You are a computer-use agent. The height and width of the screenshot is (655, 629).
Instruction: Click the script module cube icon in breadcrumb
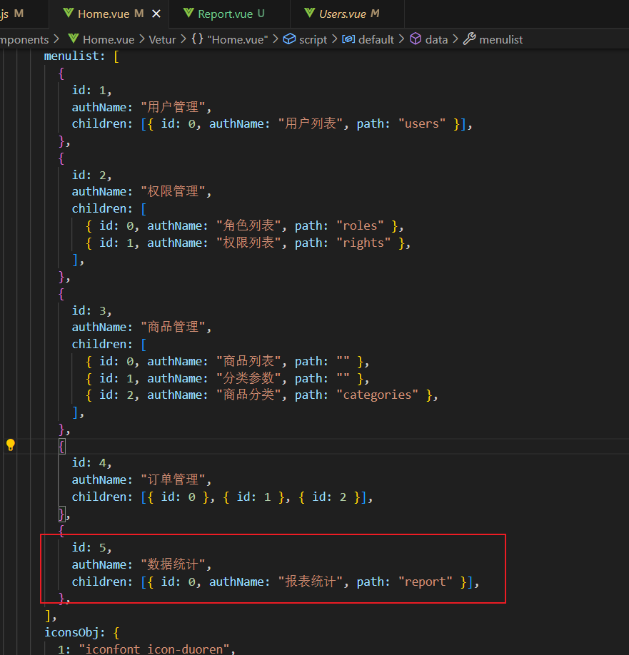(x=289, y=39)
